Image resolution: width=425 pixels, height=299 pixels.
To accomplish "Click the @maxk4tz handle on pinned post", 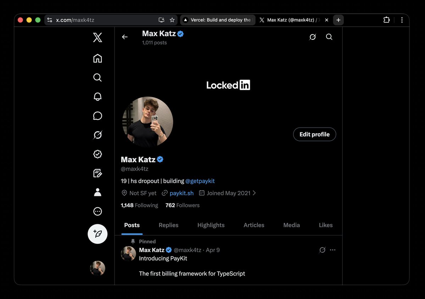I will 187,250.
